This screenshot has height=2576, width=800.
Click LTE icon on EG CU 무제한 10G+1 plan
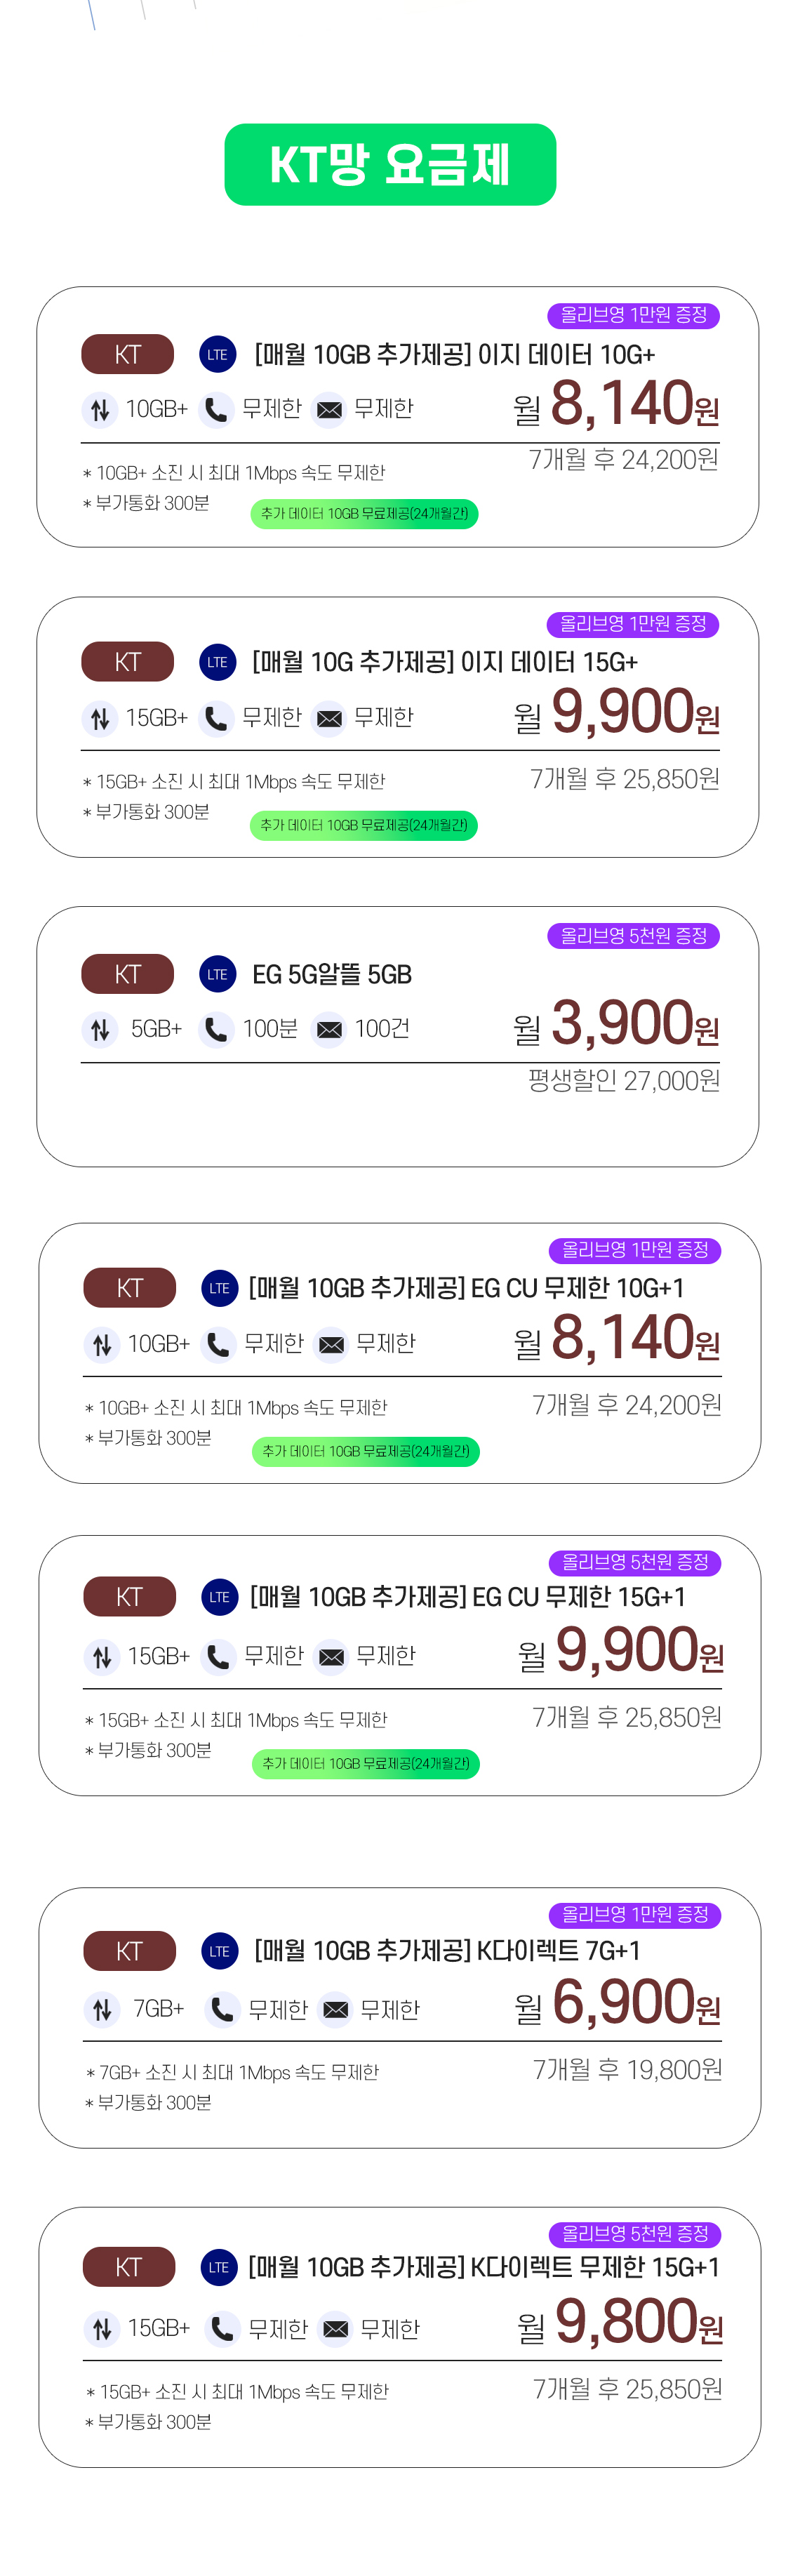tap(219, 1288)
